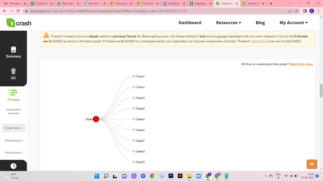The height and width of the screenshot is (181, 323).
Task: Open Windows Start menu
Action: click(97, 176)
